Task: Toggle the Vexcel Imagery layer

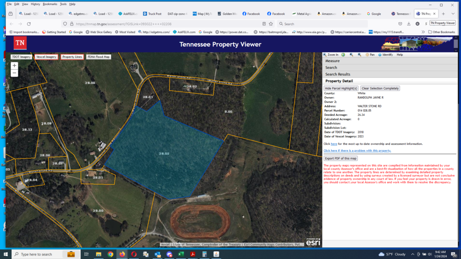Action: tap(46, 57)
